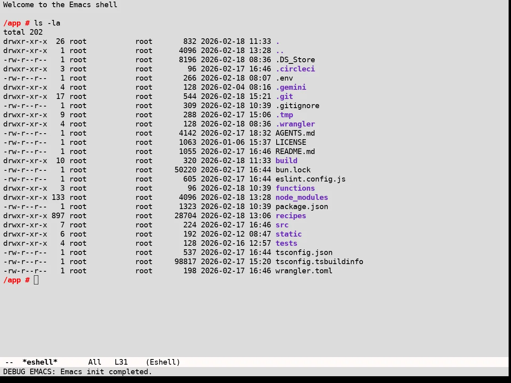This screenshot has width=511, height=383.
Task: Click the 50220 size of bun.lock row
Action: pos(185,170)
